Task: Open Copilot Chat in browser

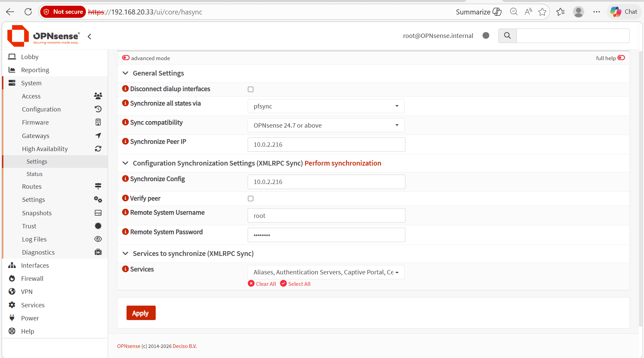Action: (x=624, y=12)
